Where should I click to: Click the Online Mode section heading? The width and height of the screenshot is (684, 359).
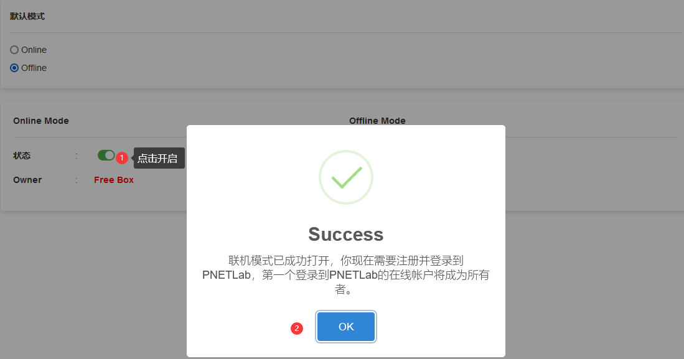pos(41,121)
